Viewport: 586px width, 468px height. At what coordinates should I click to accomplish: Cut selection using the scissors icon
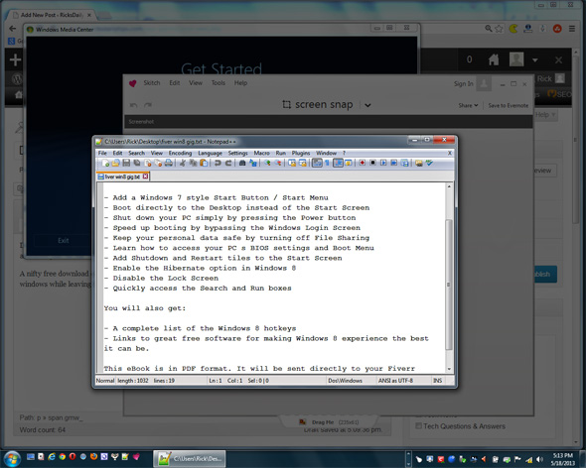coord(183,163)
